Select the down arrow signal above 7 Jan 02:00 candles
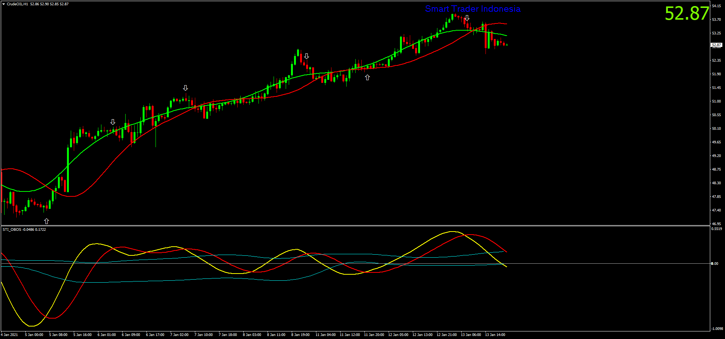Viewport: 725px width, 339px height. tap(185, 88)
